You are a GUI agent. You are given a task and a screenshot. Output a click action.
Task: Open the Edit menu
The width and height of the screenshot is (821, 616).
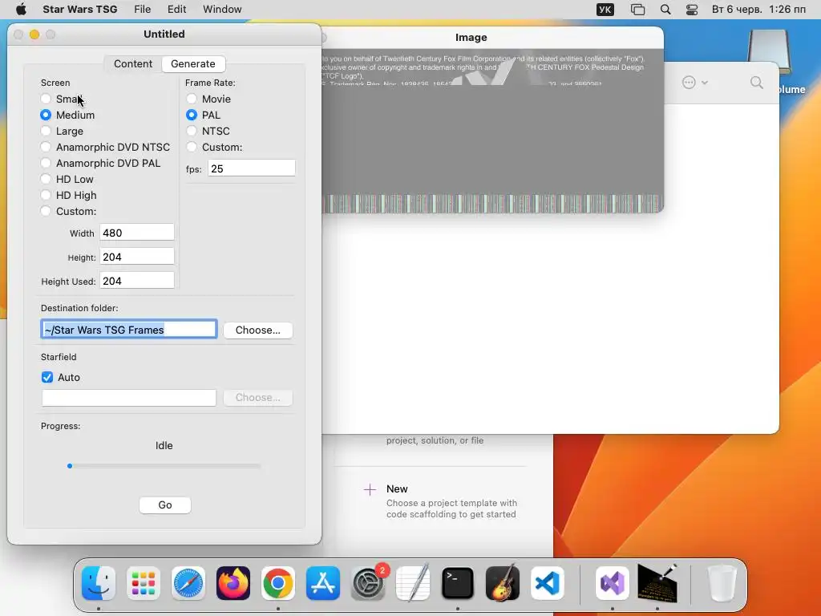(177, 10)
